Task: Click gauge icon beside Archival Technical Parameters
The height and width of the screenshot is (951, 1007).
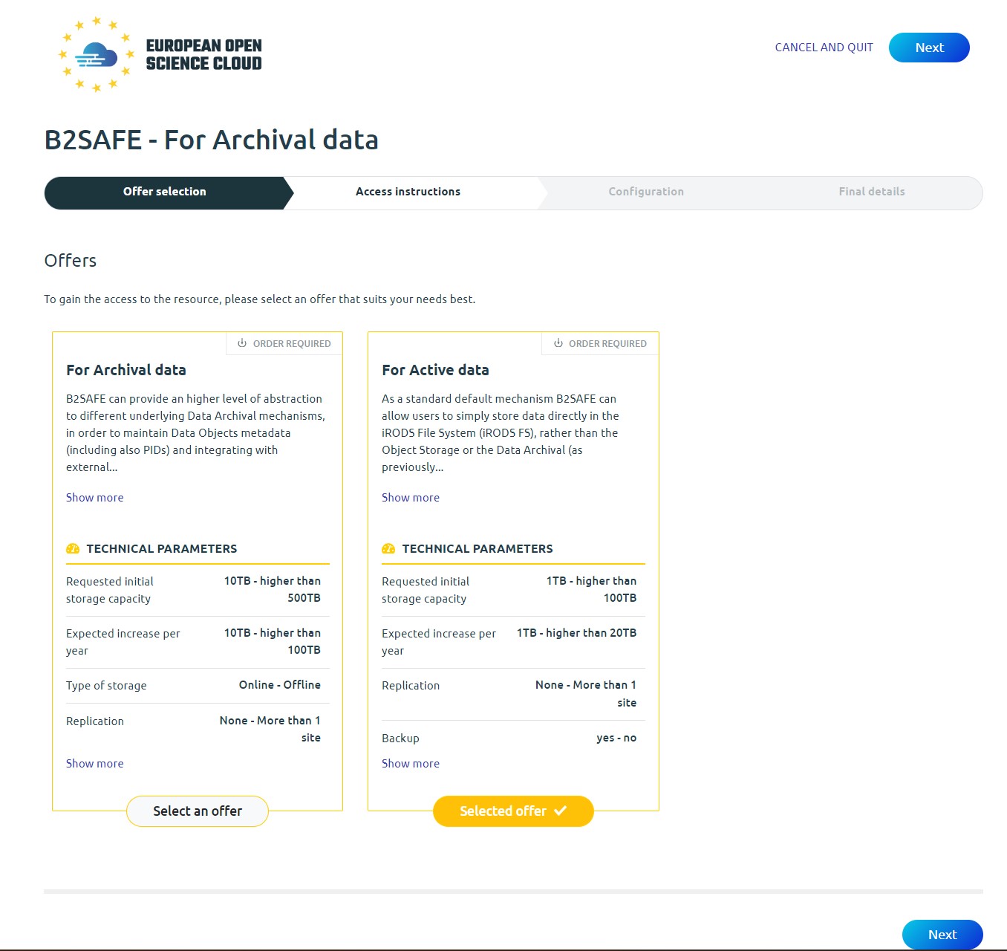Action: tap(73, 548)
